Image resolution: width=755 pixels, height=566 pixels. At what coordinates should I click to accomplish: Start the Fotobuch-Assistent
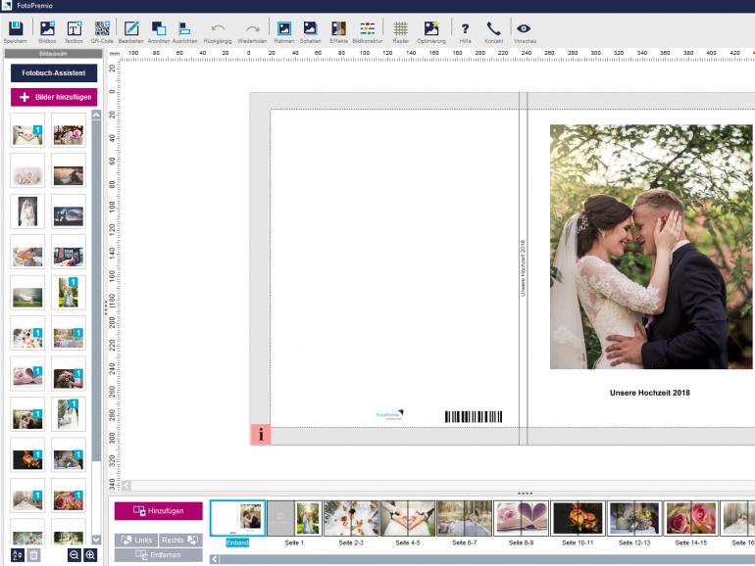(54, 73)
